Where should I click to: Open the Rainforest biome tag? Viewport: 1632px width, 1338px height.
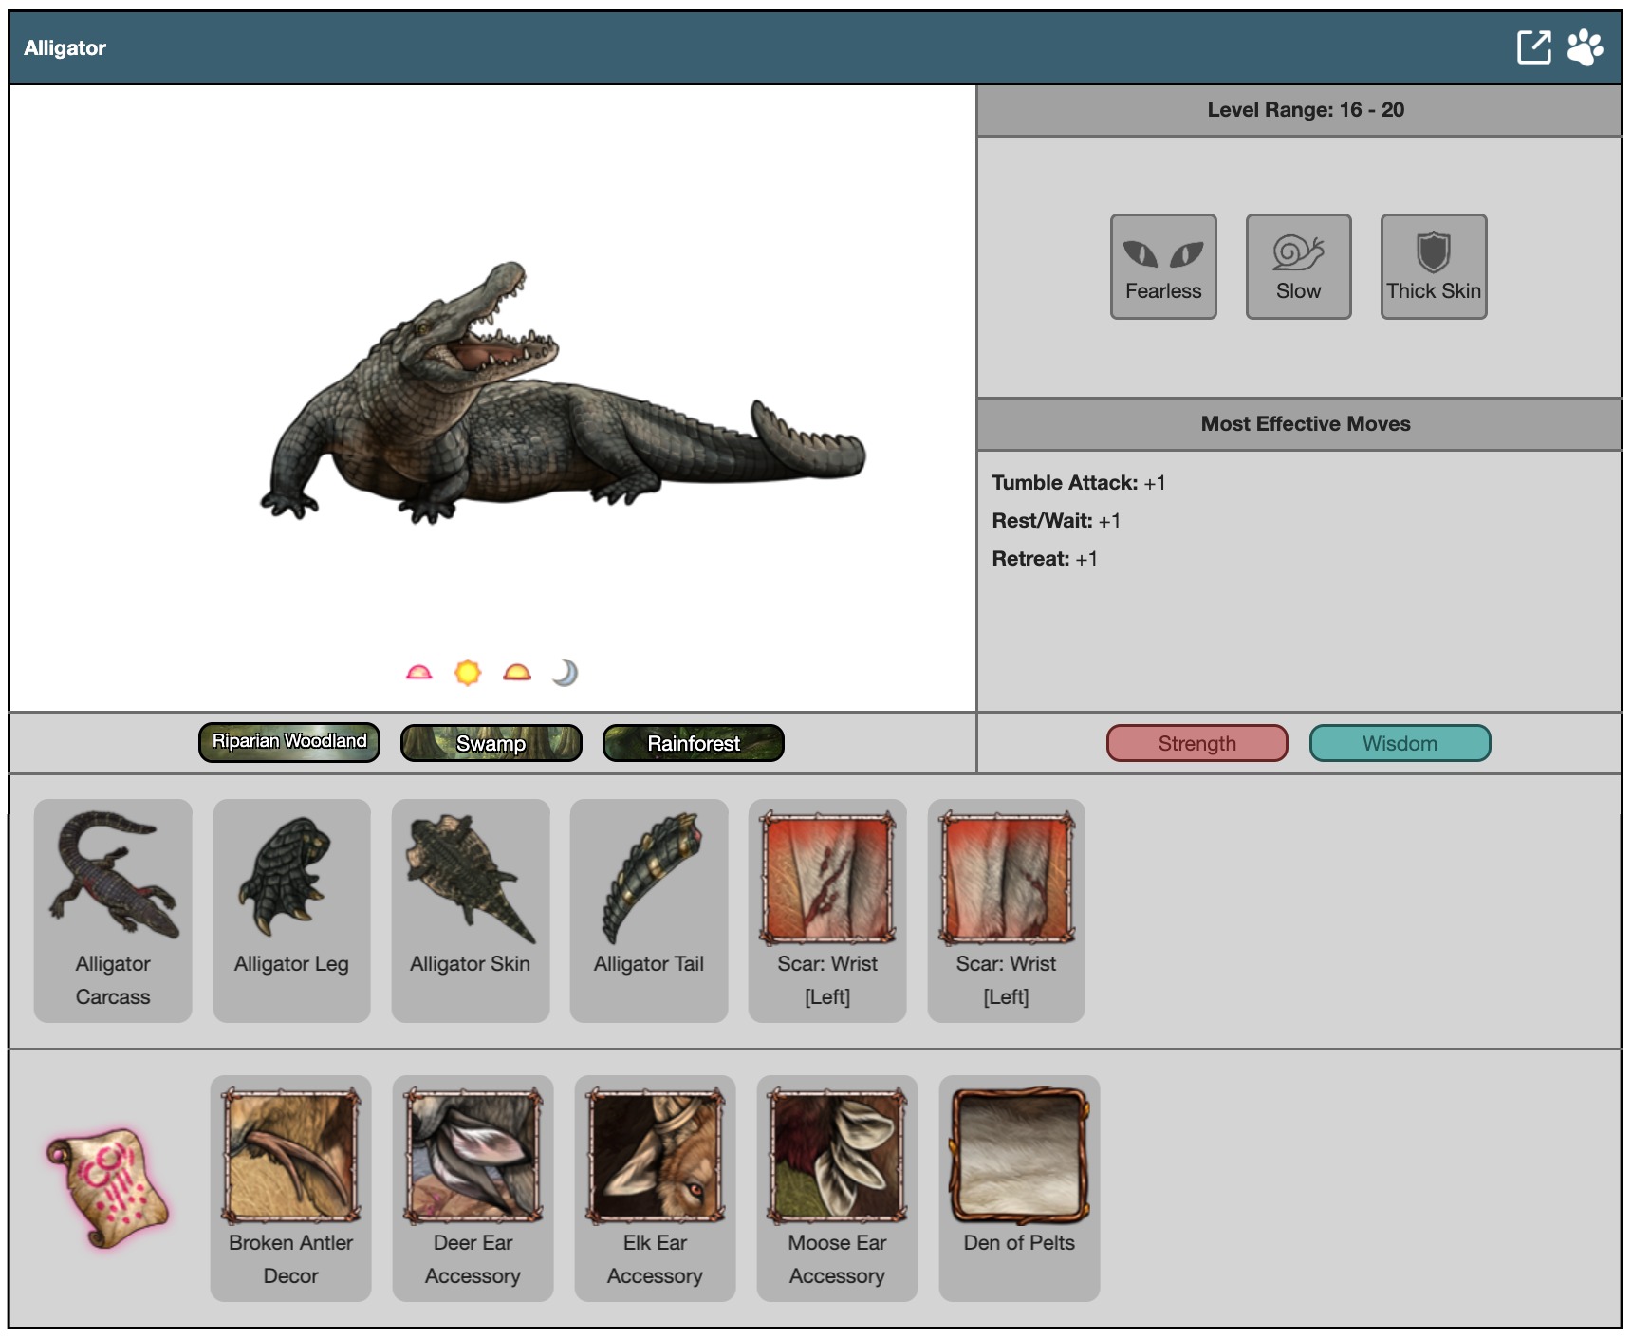pos(694,743)
